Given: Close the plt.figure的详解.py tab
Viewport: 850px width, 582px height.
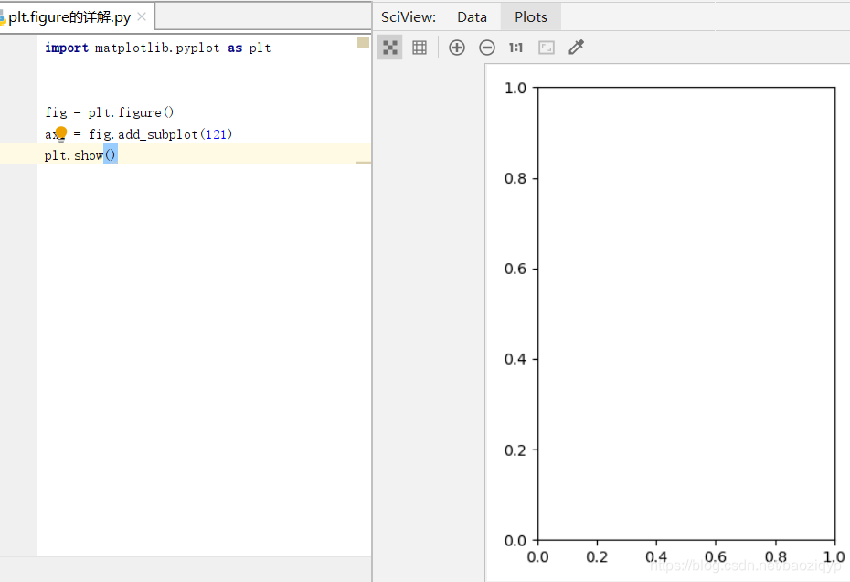Looking at the screenshot, I should tap(141, 15).
